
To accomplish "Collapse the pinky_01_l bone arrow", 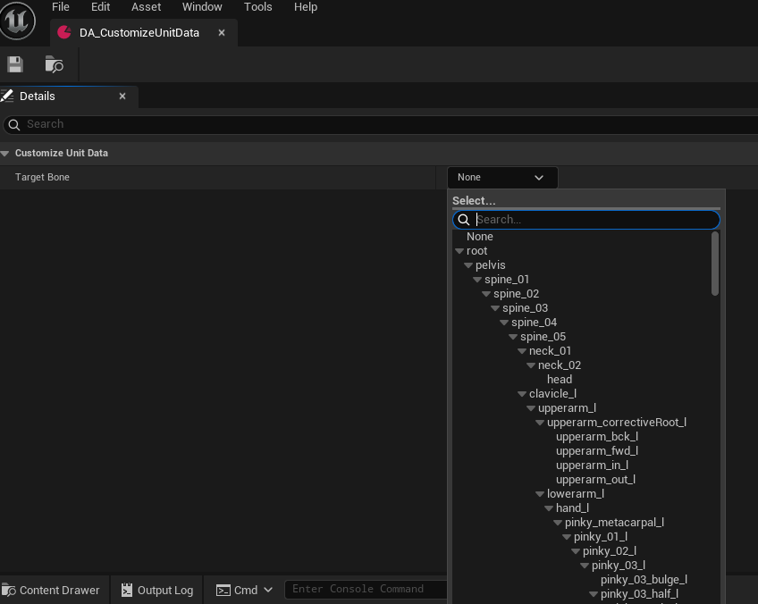I will point(567,537).
